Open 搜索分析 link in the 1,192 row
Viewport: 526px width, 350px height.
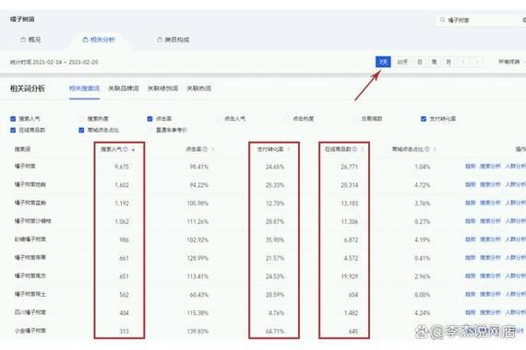tap(490, 203)
